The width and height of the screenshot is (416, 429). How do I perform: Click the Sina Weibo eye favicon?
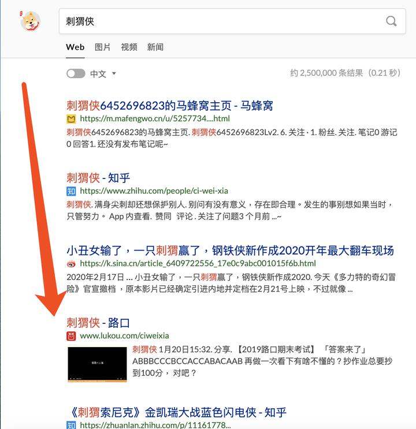point(71,264)
